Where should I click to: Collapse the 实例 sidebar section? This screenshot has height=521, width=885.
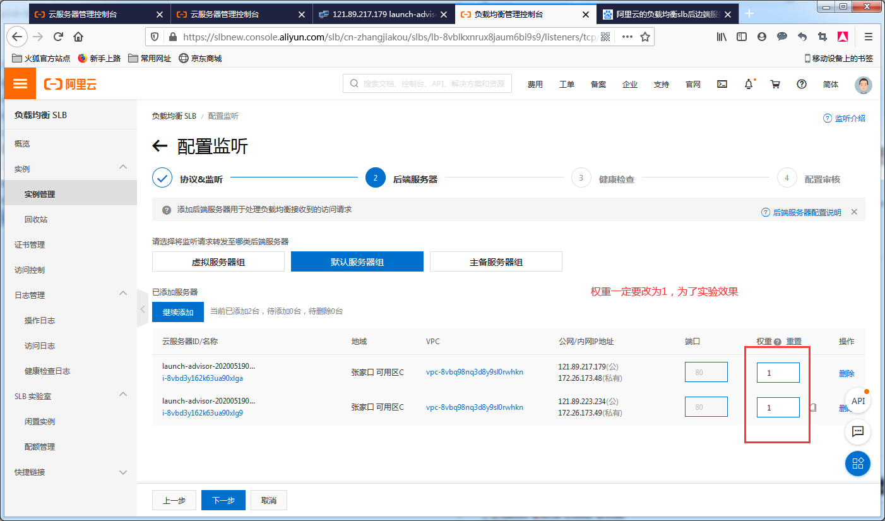[123, 167]
